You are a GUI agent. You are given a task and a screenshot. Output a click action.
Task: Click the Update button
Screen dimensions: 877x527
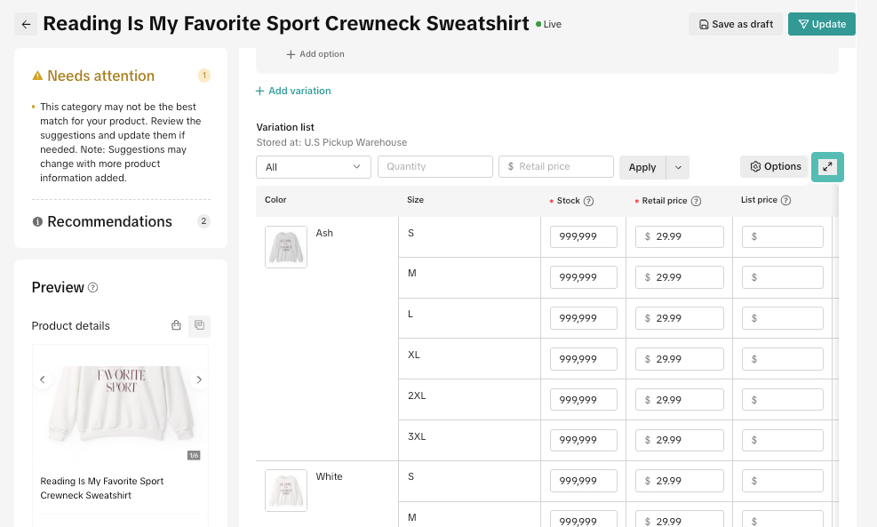[x=822, y=24]
